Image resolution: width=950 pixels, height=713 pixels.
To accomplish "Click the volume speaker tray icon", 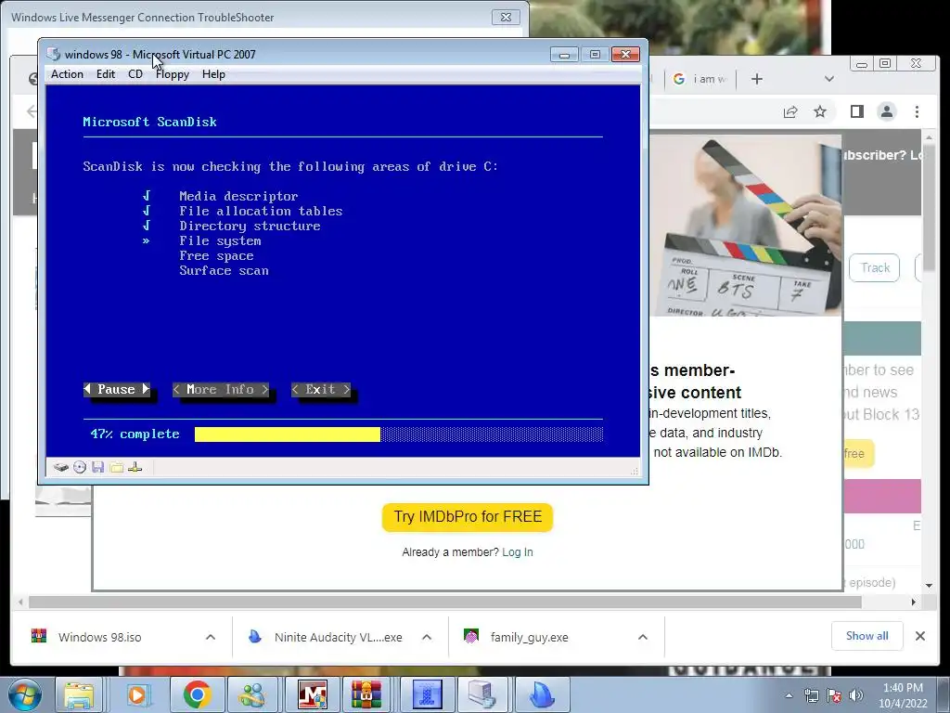I will click(x=856, y=696).
